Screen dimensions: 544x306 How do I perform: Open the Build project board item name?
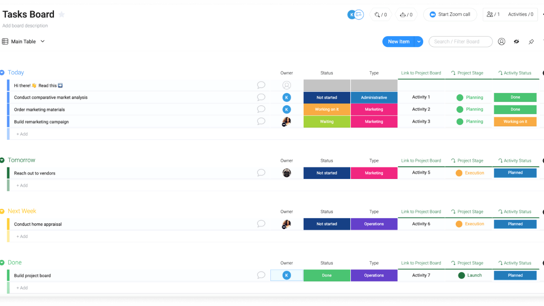tap(32, 276)
